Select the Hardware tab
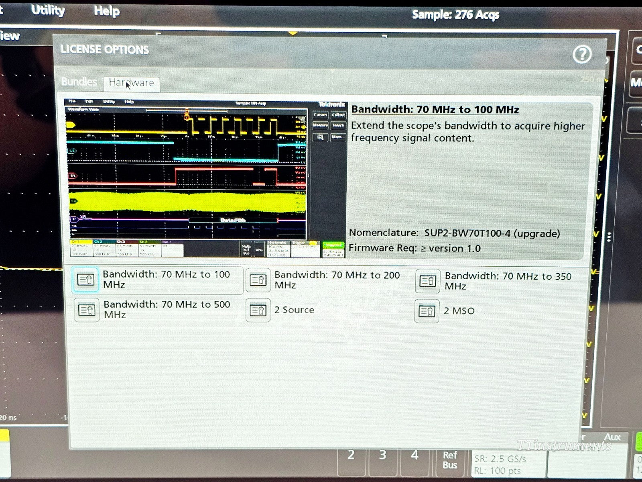 (x=132, y=83)
